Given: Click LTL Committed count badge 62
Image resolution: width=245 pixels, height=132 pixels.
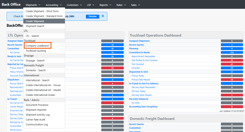Looking at the screenshot, I should click(112, 48).
